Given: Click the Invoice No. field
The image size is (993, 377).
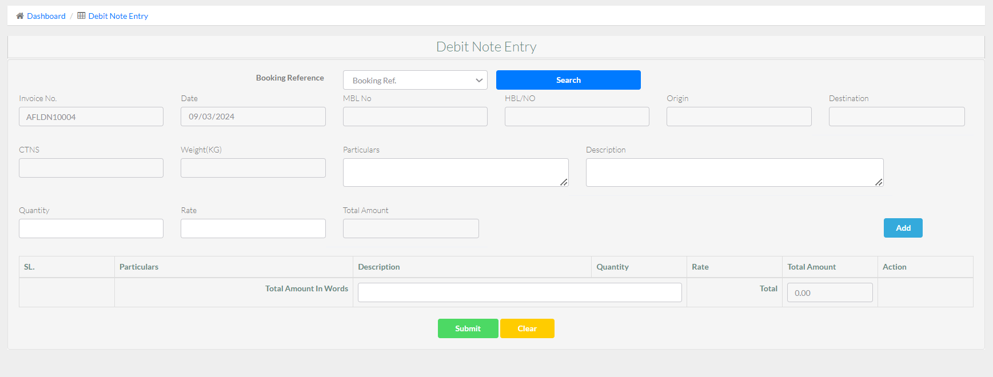Looking at the screenshot, I should tap(91, 117).
